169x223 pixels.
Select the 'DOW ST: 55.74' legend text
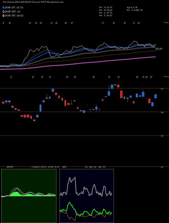(x=14, y=7)
